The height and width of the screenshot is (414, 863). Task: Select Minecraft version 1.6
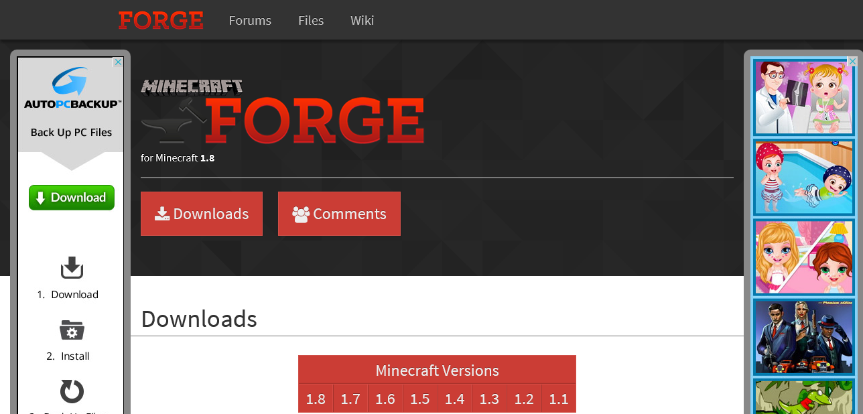(x=385, y=399)
